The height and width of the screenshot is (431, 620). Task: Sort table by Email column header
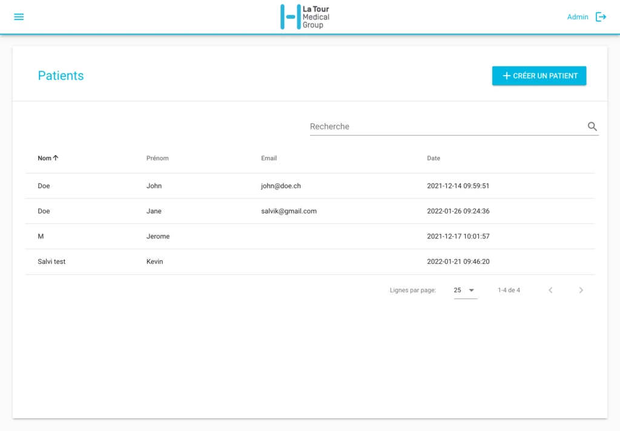coord(269,158)
